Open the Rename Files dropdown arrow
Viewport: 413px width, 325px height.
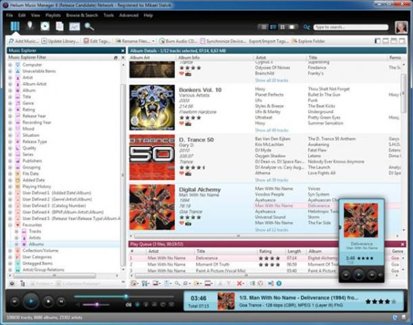(153, 41)
